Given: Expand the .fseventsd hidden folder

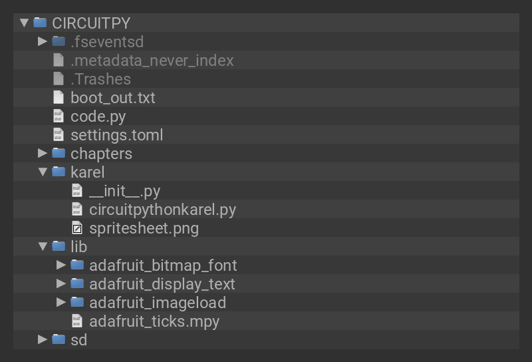Looking at the screenshot, I should pyautogui.click(x=43, y=42).
